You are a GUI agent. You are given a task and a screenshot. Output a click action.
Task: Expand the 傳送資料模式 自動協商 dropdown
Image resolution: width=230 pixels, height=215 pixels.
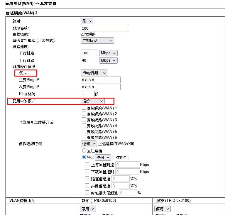pos(97,40)
